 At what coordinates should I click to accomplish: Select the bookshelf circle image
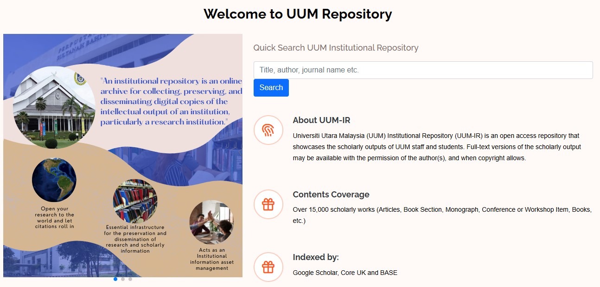pos(135,201)
